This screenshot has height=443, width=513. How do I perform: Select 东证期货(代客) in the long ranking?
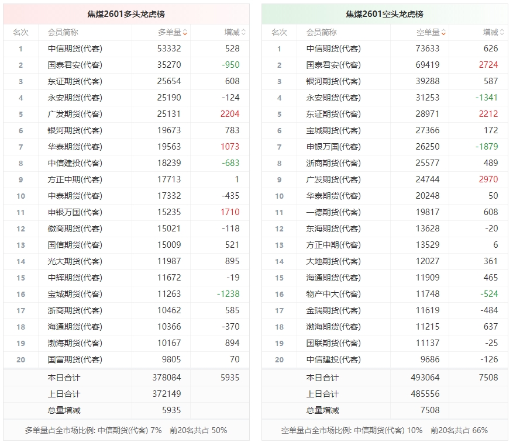75,81
